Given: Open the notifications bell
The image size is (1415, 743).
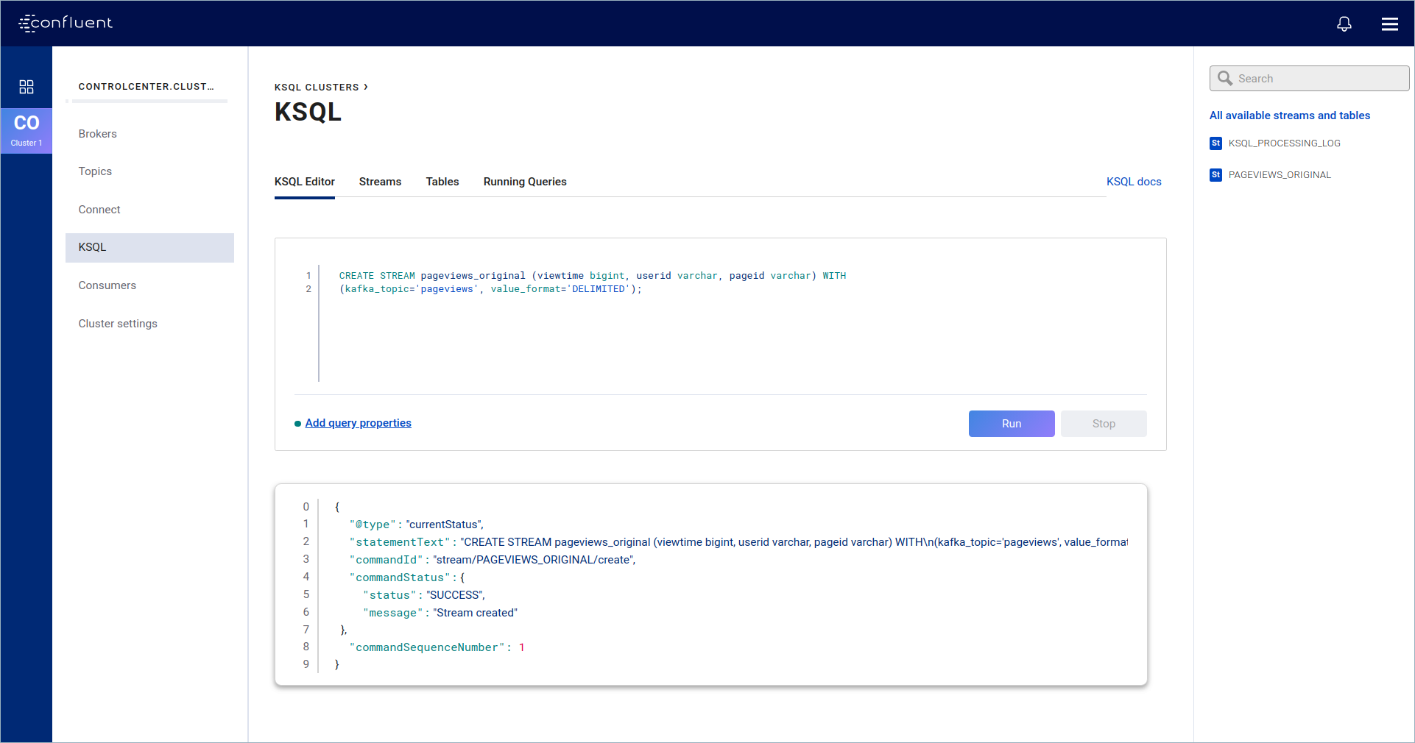Looking at the screenshot, I should click(x=1344, y=24).
